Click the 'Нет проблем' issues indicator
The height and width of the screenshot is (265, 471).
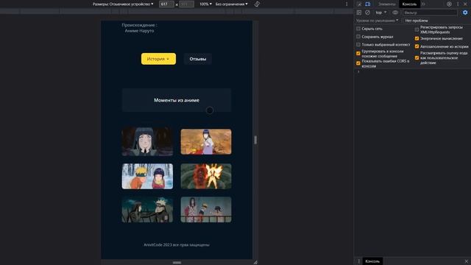click(x=417, y=21)
